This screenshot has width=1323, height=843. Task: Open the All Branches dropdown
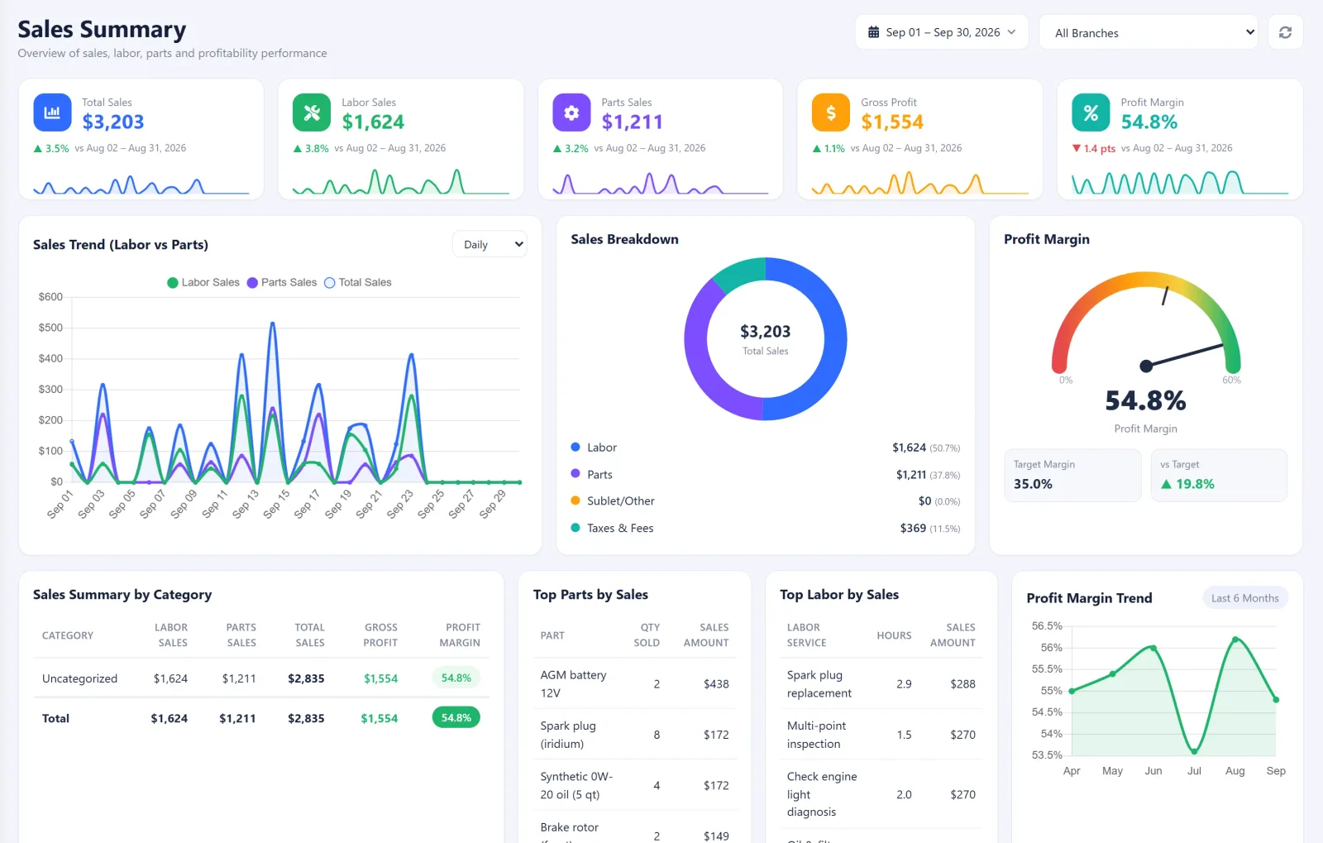[1149, 32]
